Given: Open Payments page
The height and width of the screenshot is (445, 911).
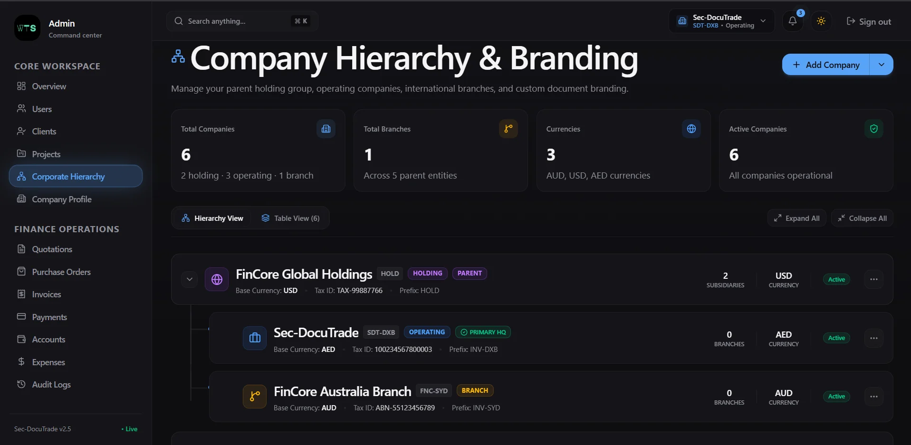Looking at the screenshot, I should pos(76,317).
